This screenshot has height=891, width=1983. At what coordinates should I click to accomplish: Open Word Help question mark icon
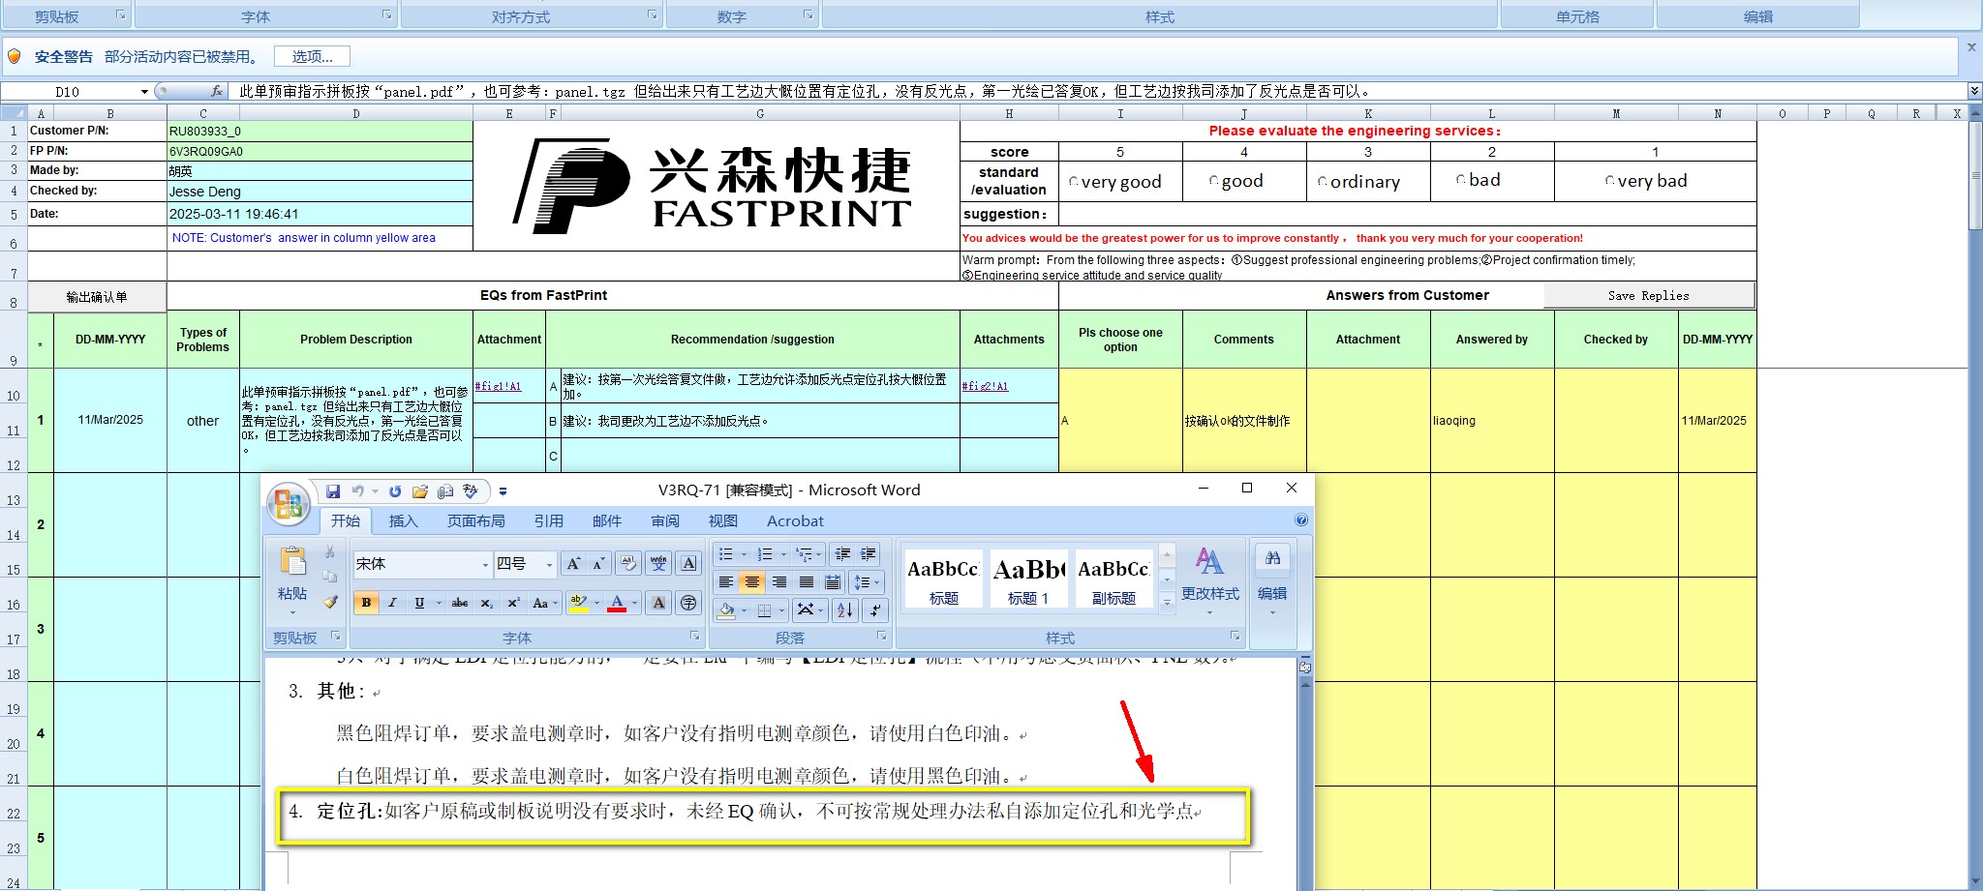[1301, 520]
